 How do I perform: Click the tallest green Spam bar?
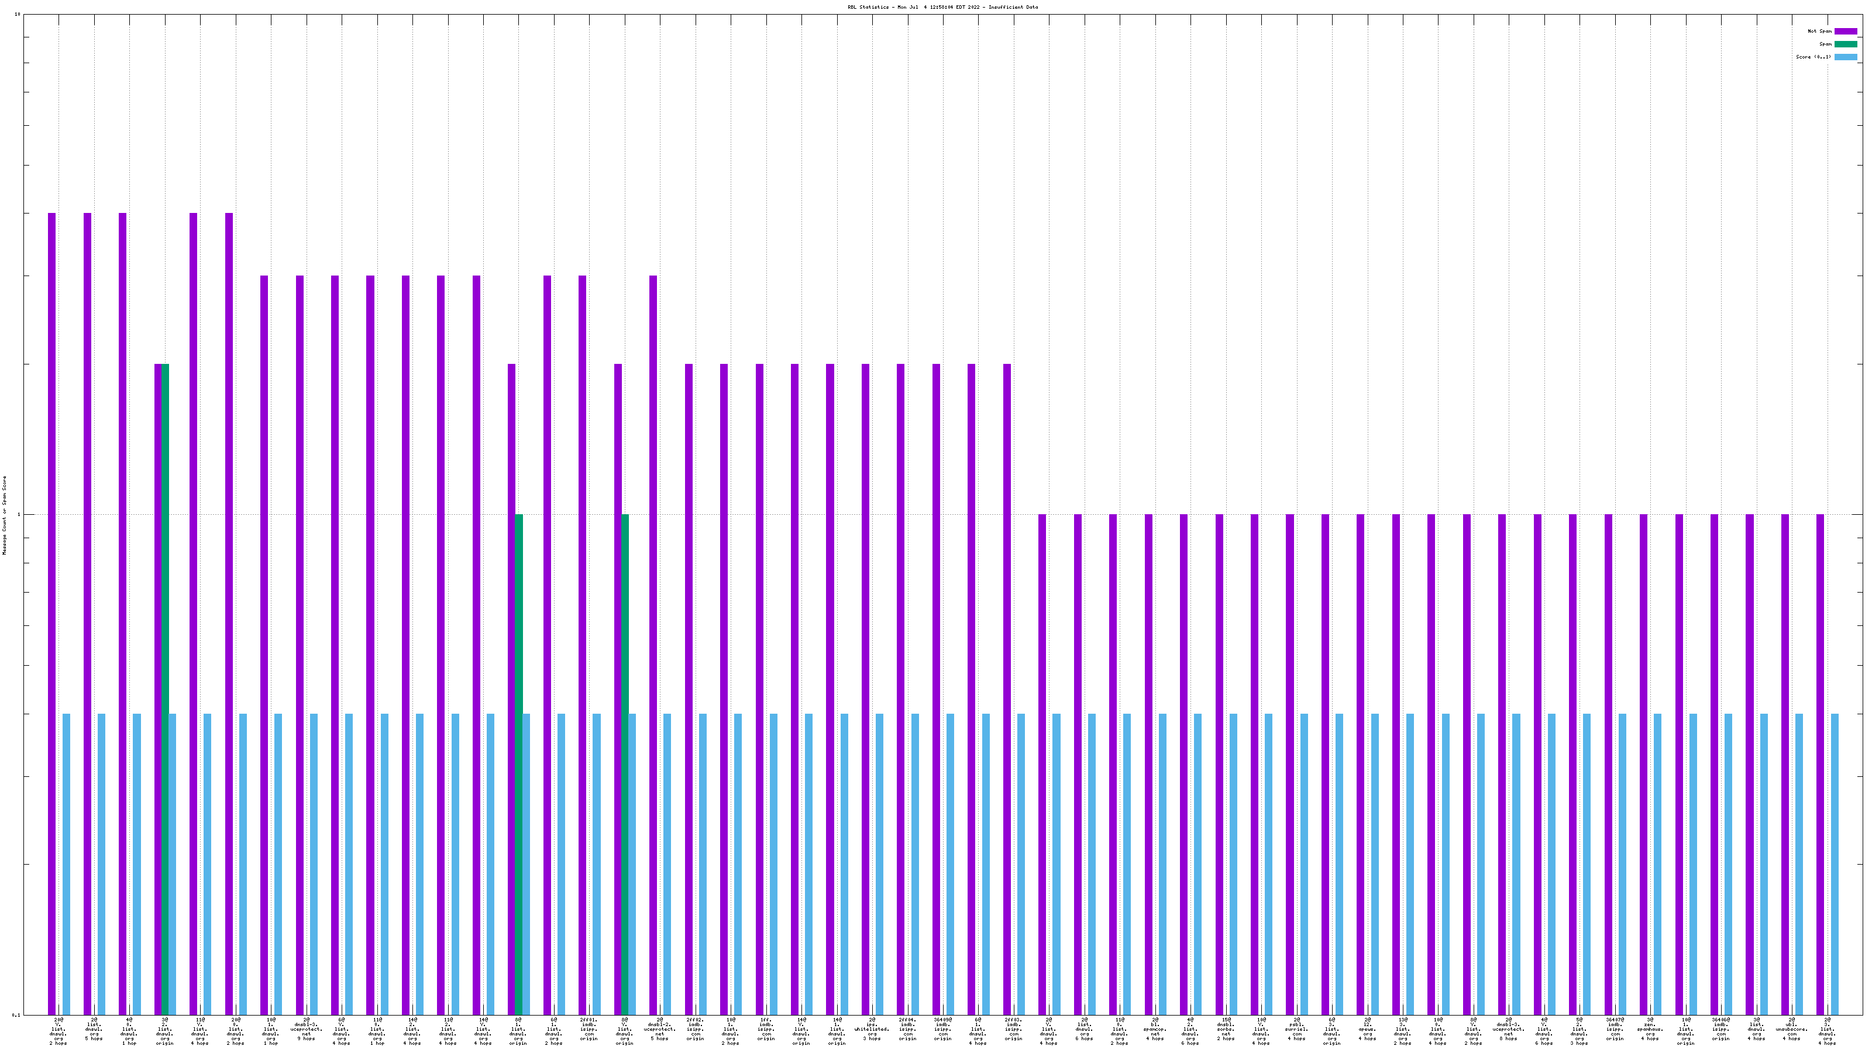pos(166,688)
